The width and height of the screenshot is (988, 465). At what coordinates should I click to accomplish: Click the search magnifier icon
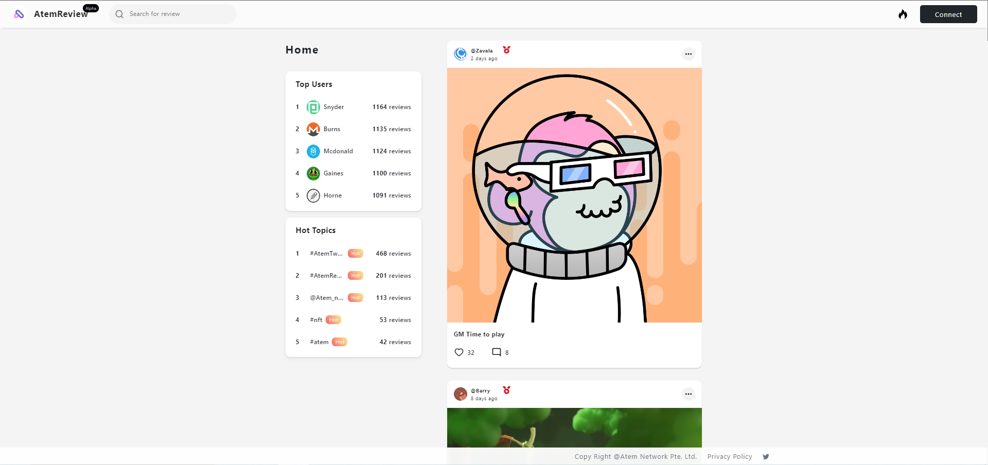(119, 14)
